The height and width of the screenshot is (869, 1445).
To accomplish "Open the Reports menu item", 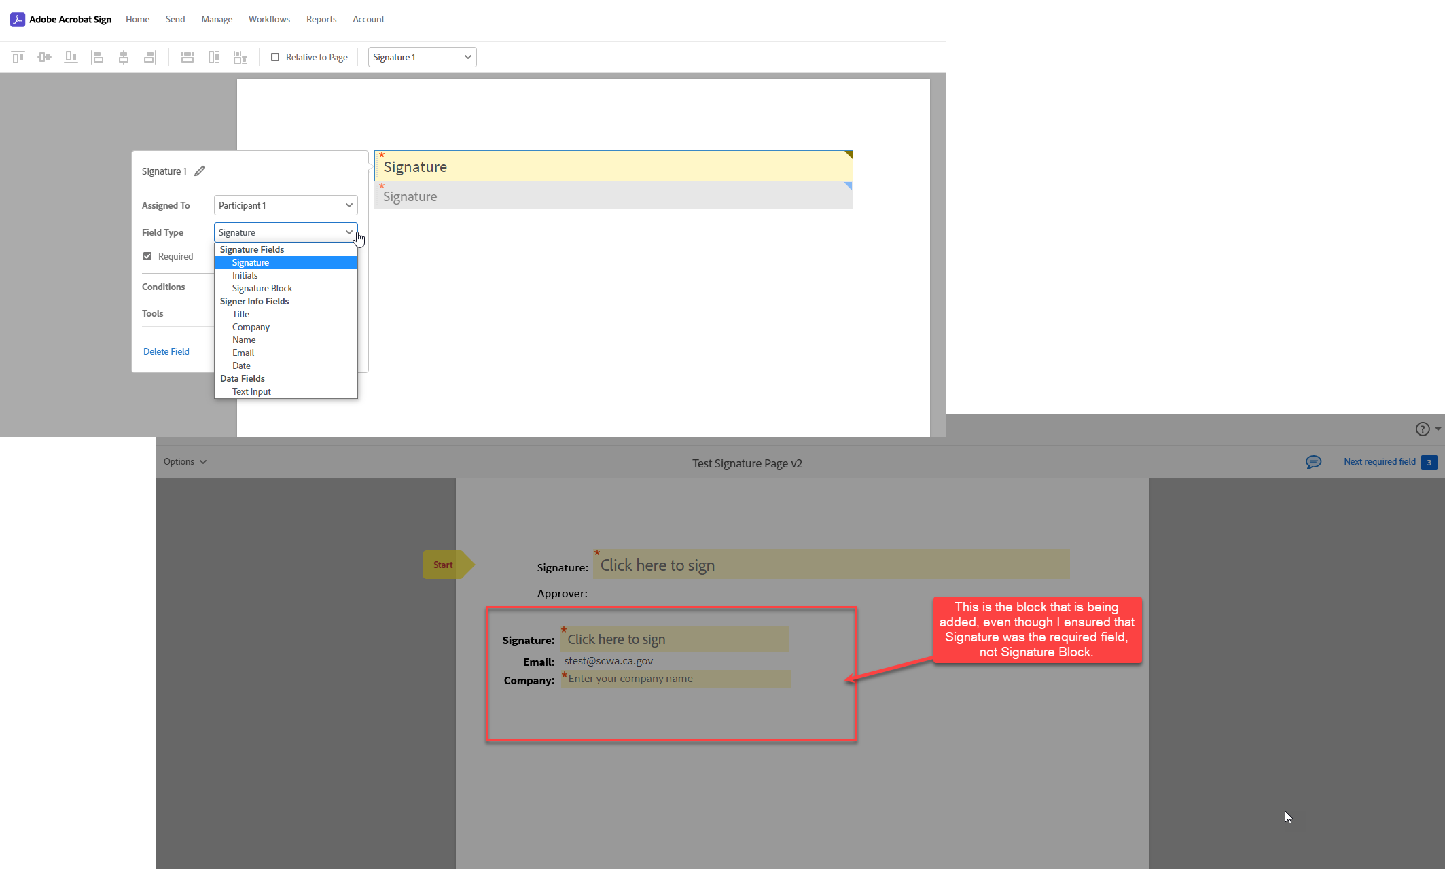I will pyautogui.click(x=321, y=19).
